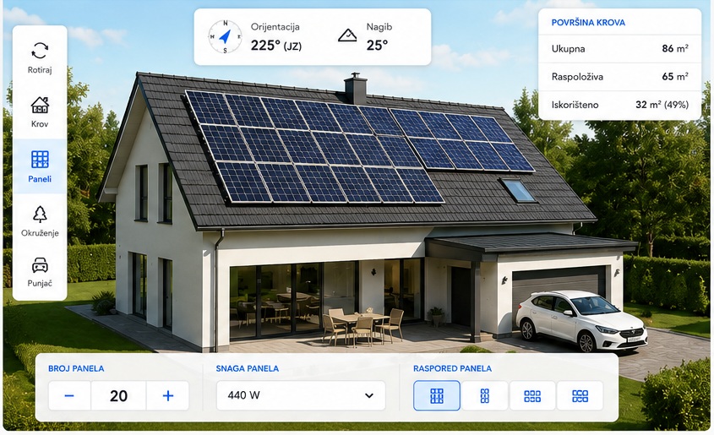The width and height of the screenshot is (714, 435).
Task: Select the narrow two-column panel layout
Action: pos(485,395)
